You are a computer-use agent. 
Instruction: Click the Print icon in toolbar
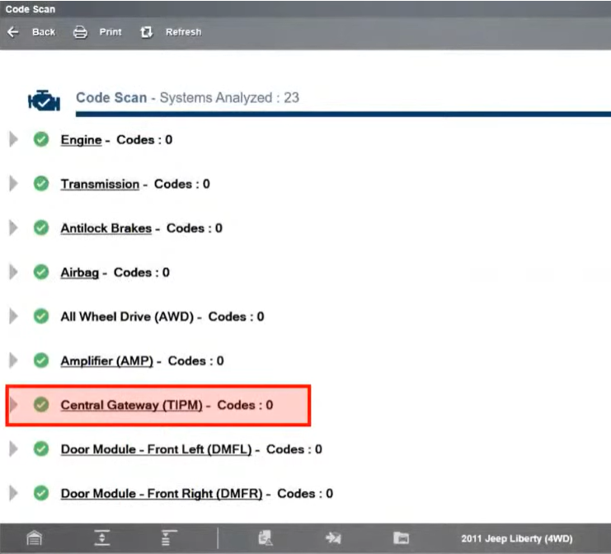[x=80, y=32]
